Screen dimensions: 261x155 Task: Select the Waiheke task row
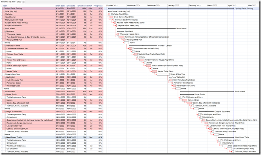point(53,14)
